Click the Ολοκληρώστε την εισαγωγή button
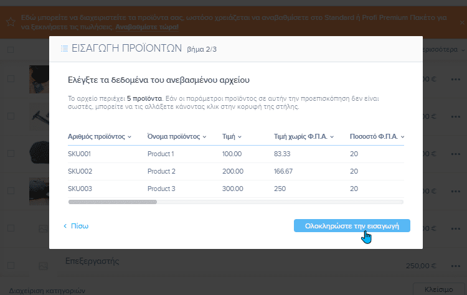Viewport: 467px width, 295px height. coord(352,225)
